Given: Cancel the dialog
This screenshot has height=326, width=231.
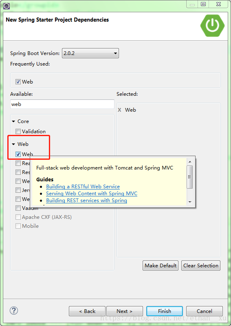Looking at the screenshot, I should (205, 311).
